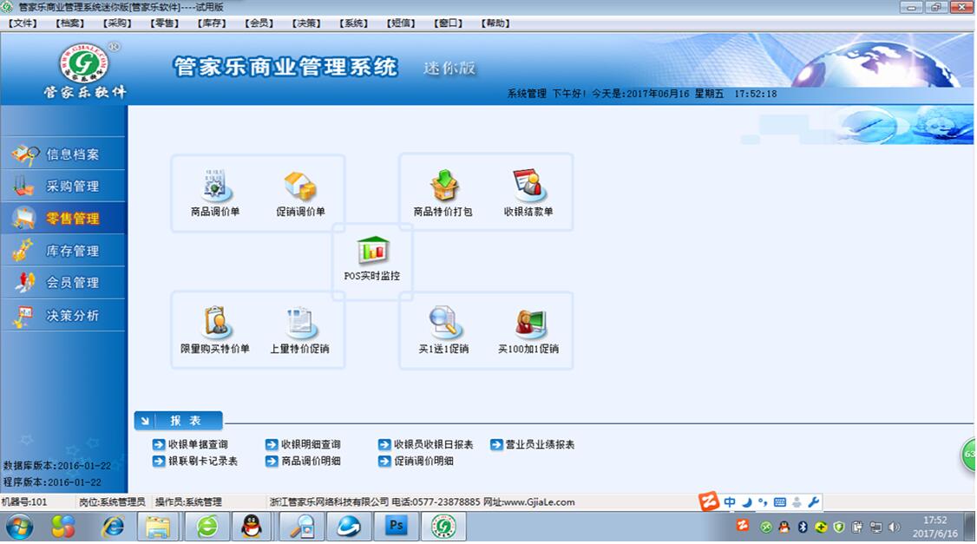This screenshot has height=544, width=977.
Task: Open the 【帮助】 menu
Action: click(496, 23)
